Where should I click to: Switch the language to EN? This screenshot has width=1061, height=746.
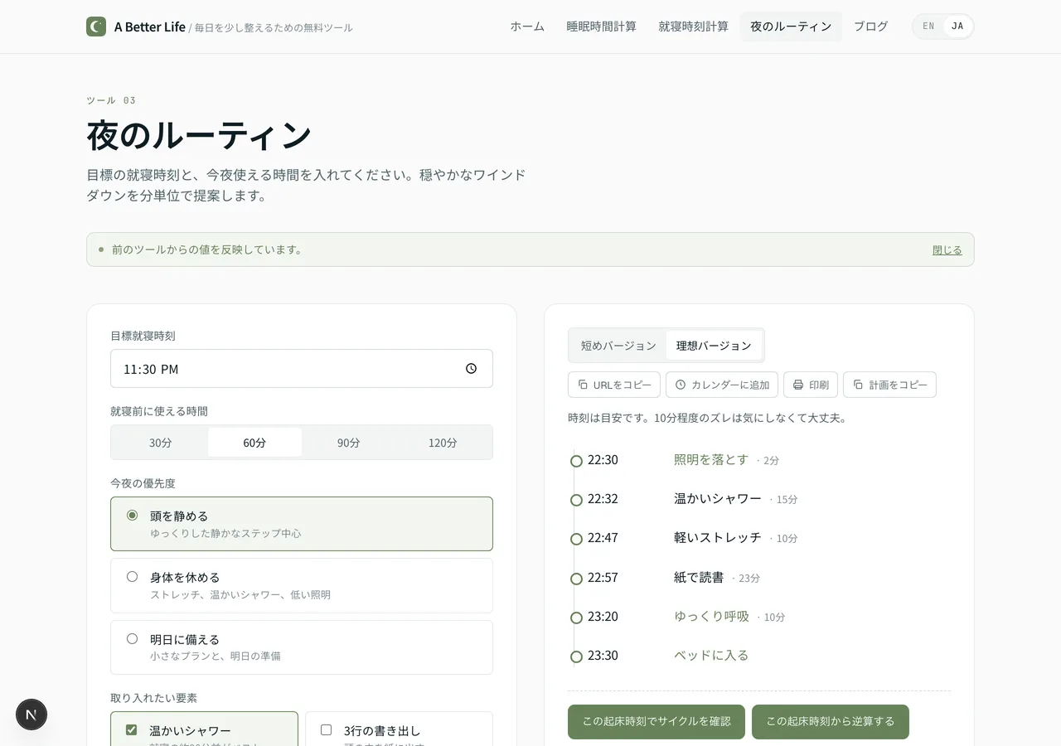tap(928, 26)
